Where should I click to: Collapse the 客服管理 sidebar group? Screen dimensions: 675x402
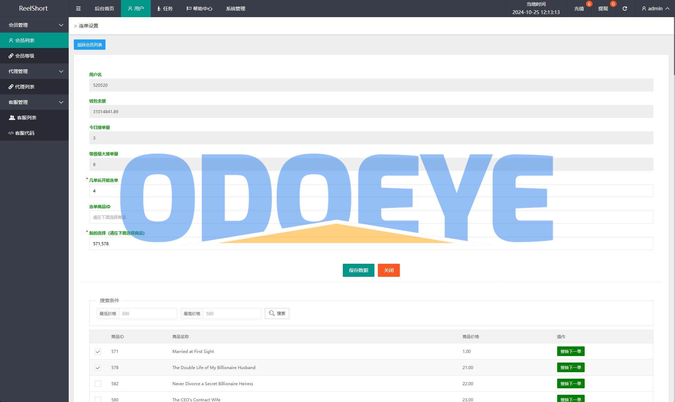(x=34, y=102)
